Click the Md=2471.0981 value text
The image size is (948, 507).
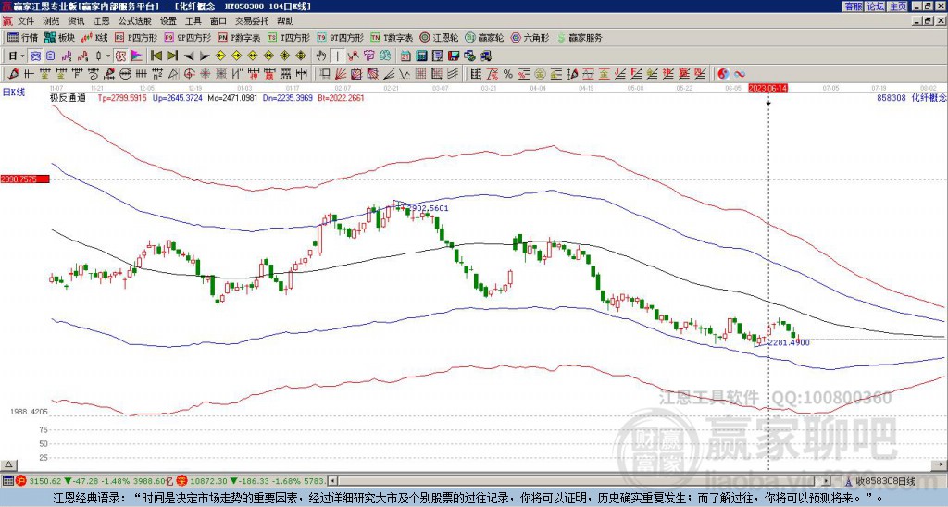pyautogui.click(x=232, y=97)
